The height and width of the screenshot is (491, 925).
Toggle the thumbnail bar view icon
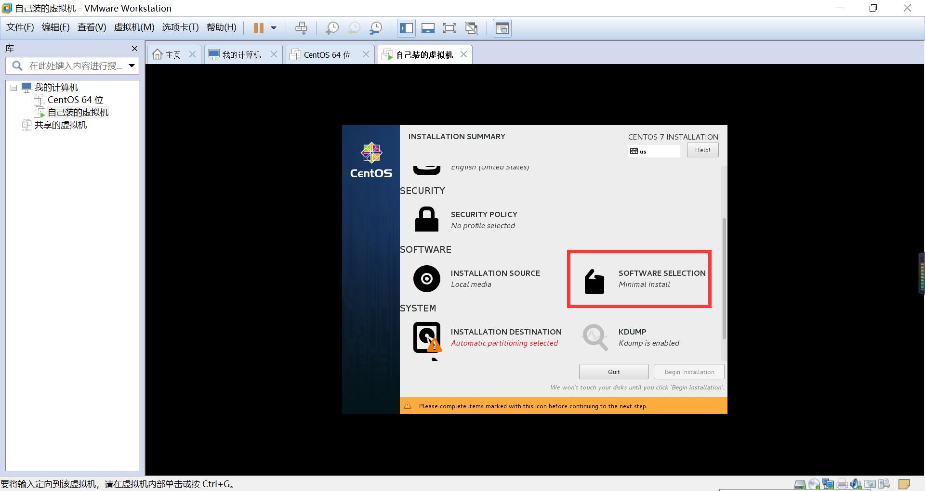click(x=428, y=28)
